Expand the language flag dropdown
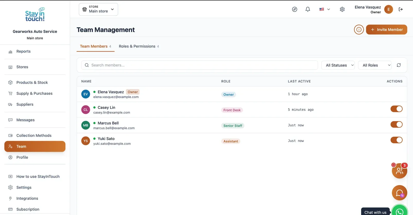Image resolution: width=413 pixels, height=215 pixels. [x=325, y=9]
